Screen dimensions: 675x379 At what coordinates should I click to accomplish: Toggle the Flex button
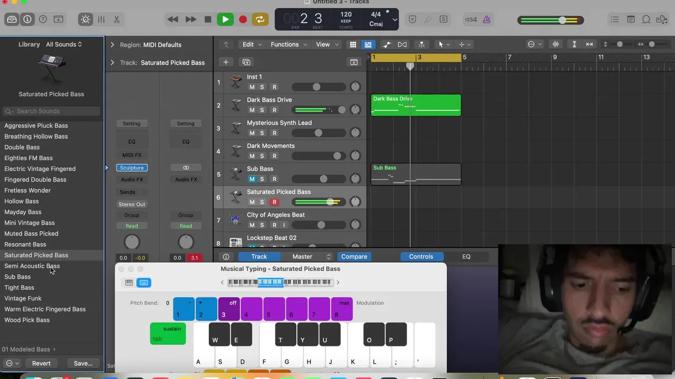(402, 45)
